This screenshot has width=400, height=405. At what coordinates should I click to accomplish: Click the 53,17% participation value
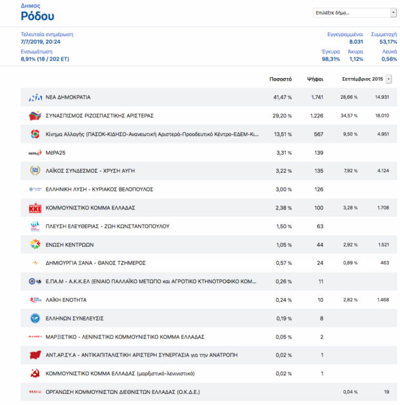[x=388, y=41]
